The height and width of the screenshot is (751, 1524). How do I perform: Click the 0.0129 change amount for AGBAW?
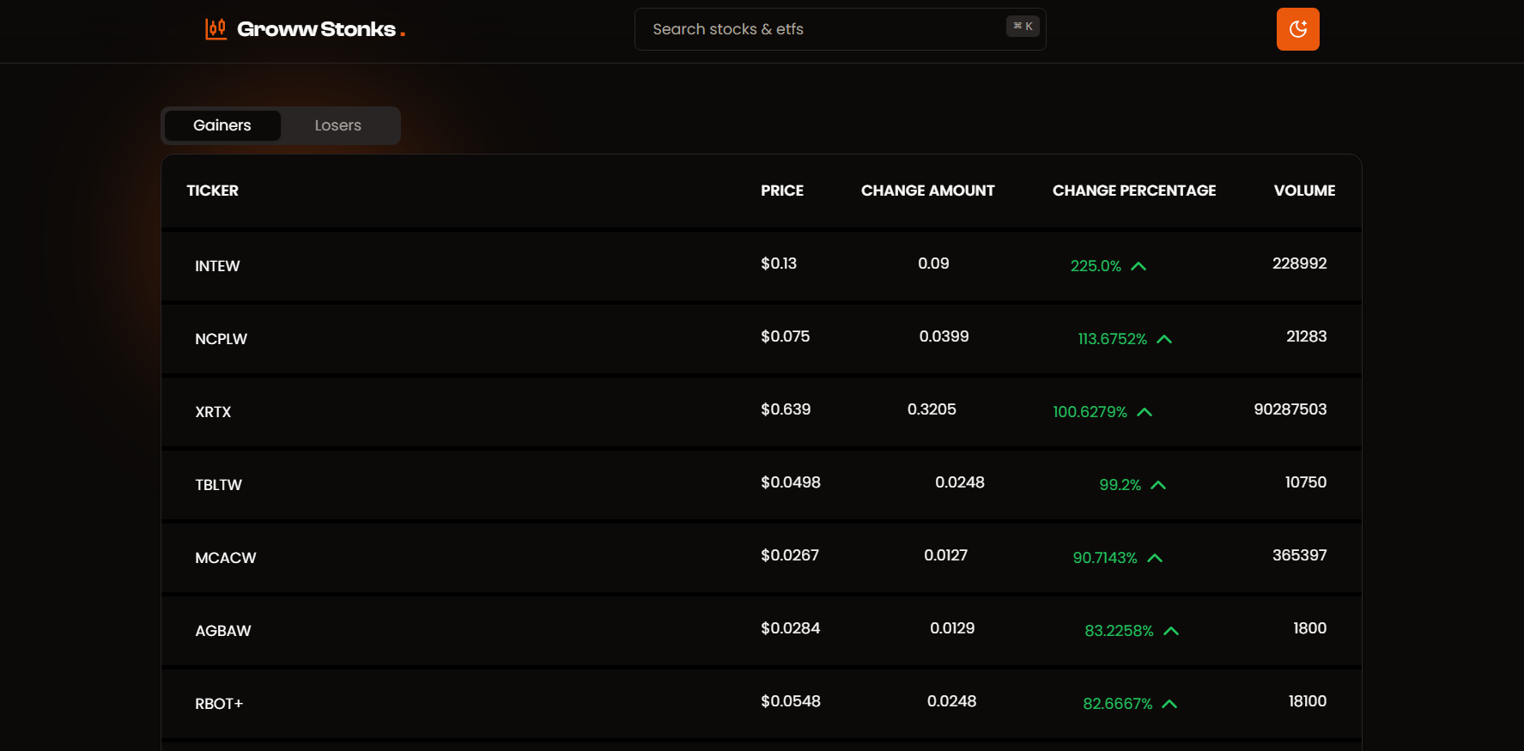click(x=952, y=628)
